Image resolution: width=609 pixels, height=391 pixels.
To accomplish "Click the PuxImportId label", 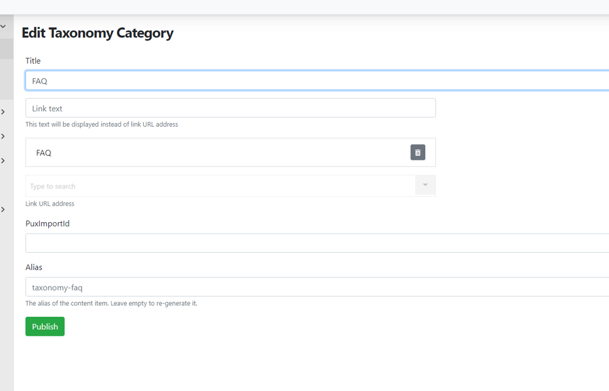I will (48, 223).
